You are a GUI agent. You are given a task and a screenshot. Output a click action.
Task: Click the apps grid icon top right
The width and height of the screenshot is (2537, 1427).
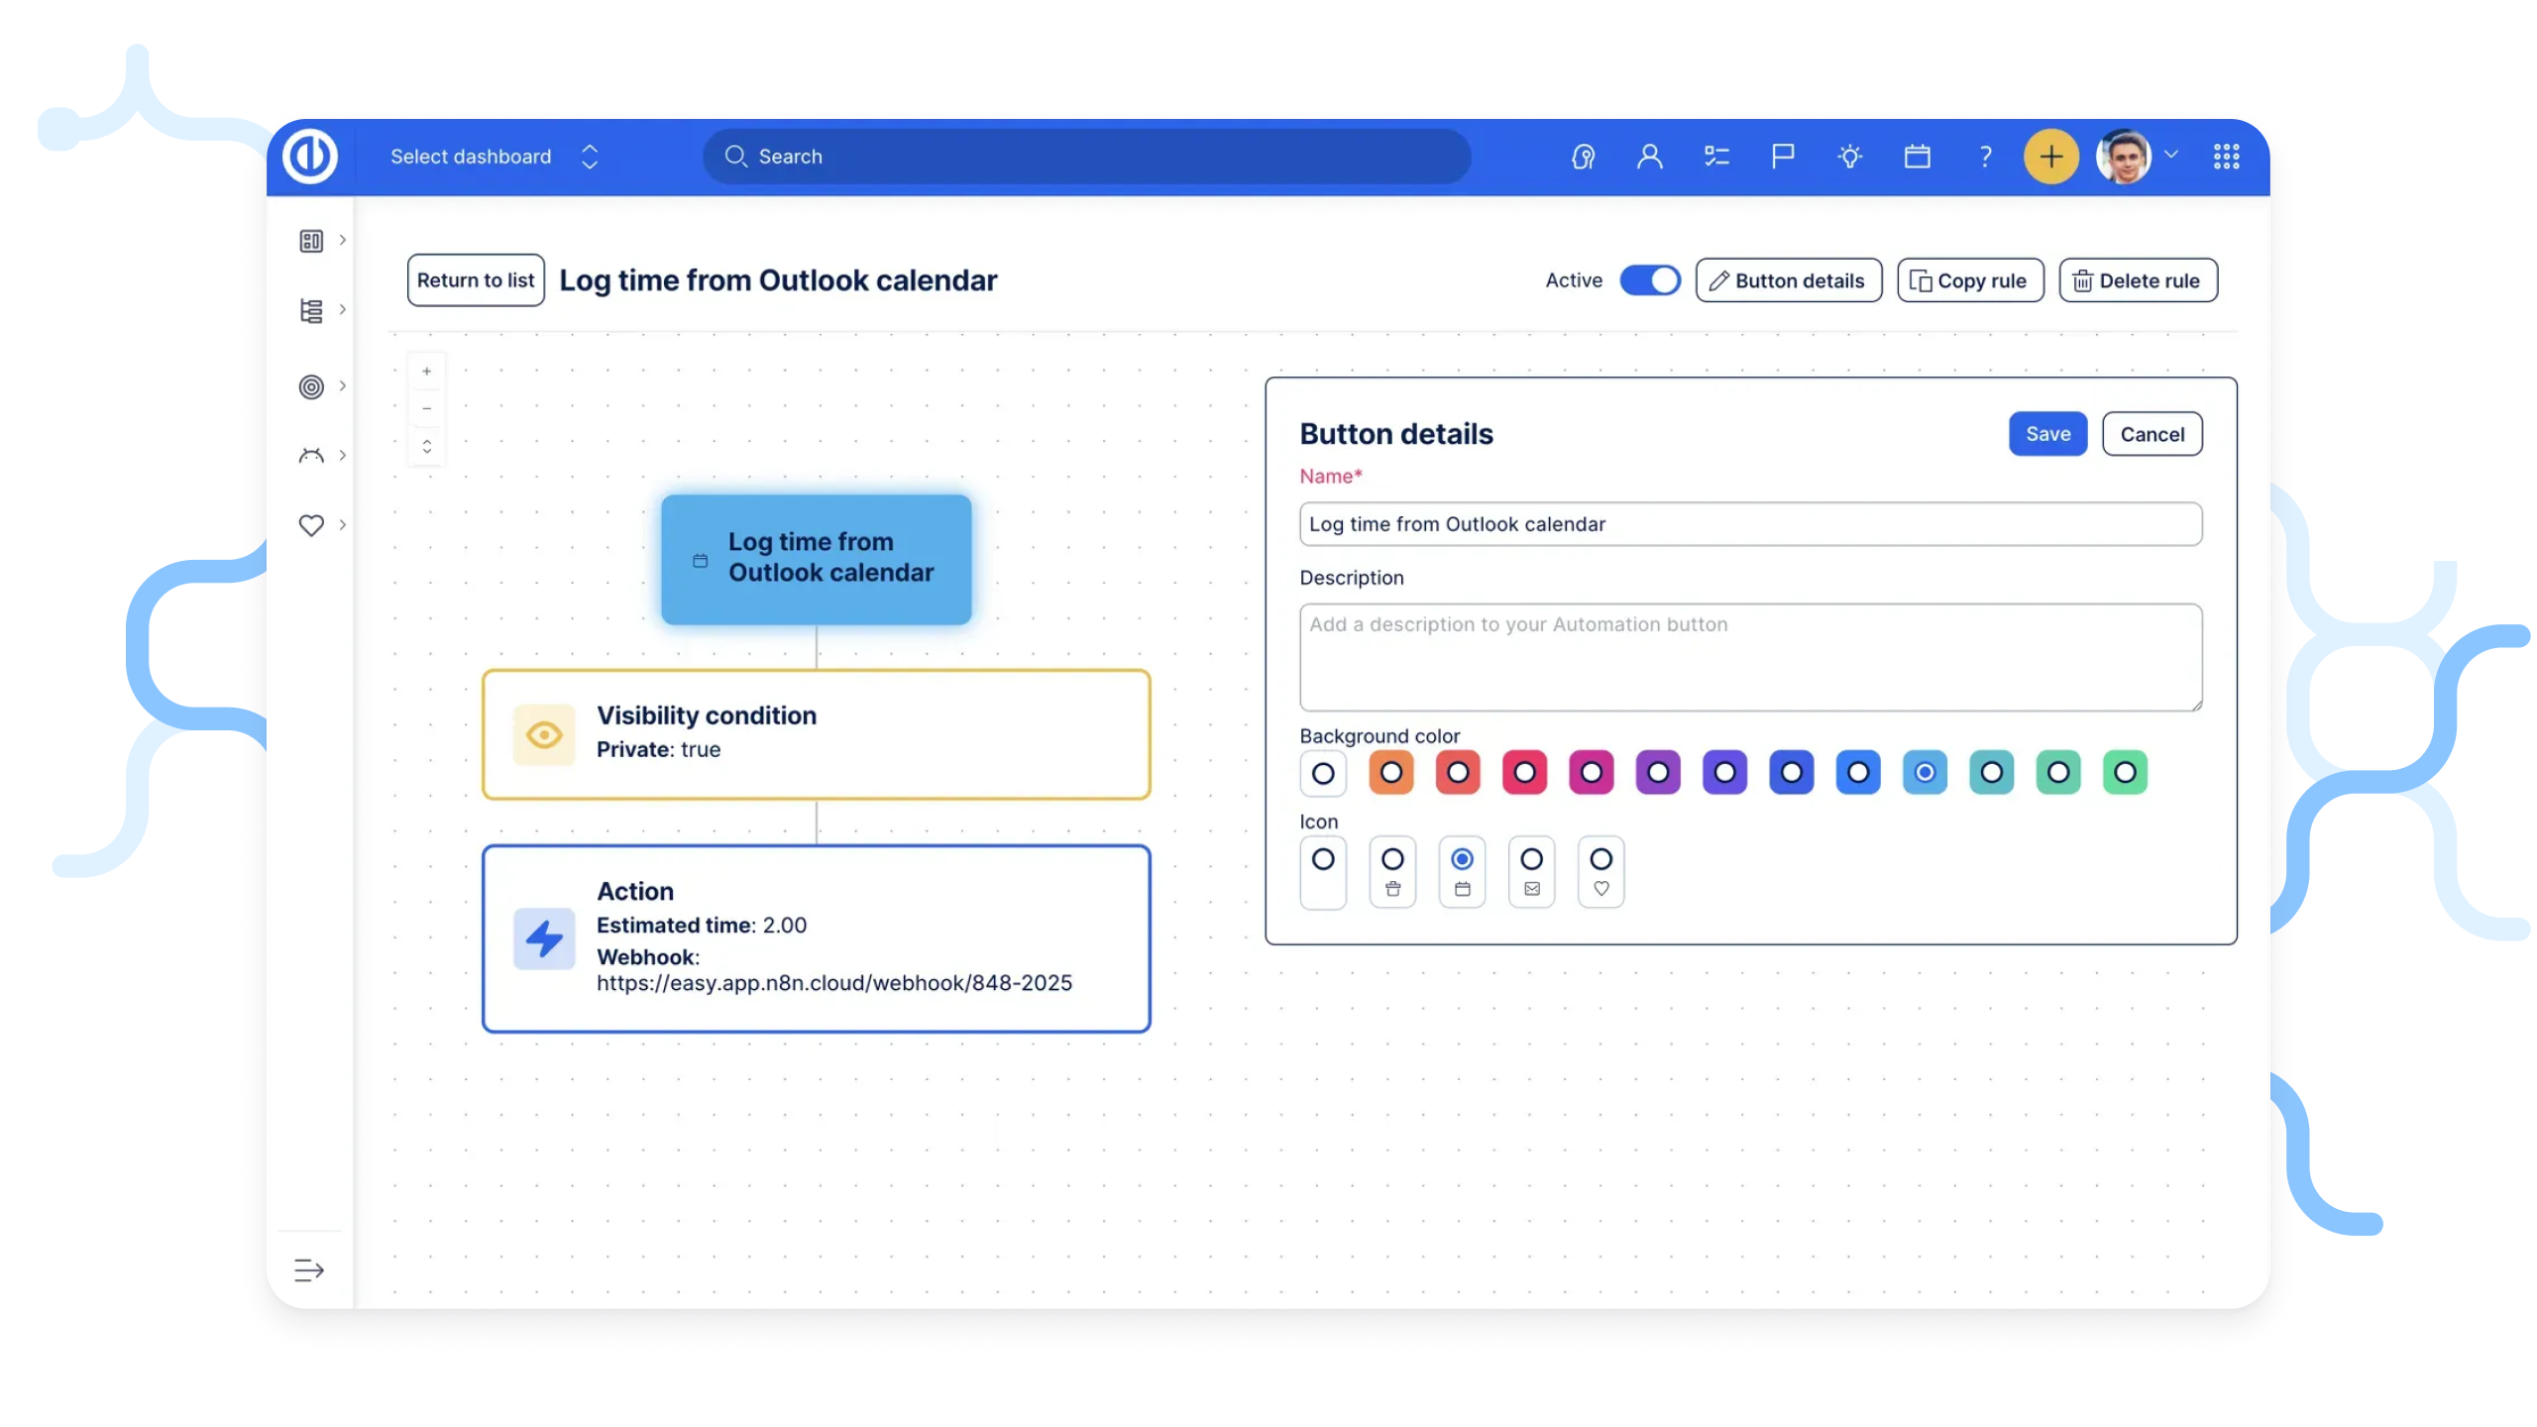point(2228,156)
